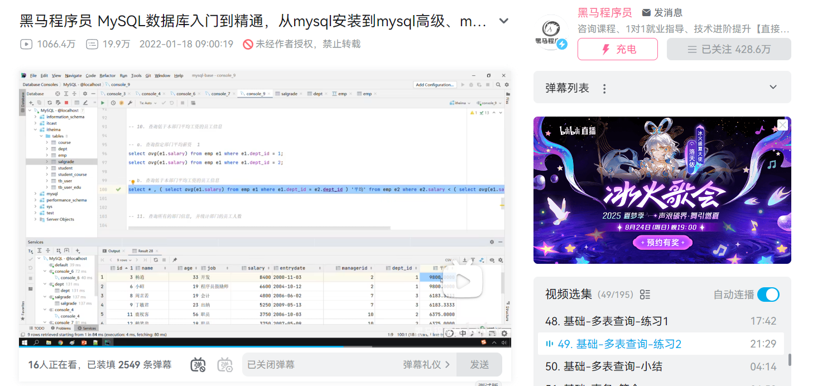
Task: Collapse the itheima schema node
Action: click(x=35, y=129)
